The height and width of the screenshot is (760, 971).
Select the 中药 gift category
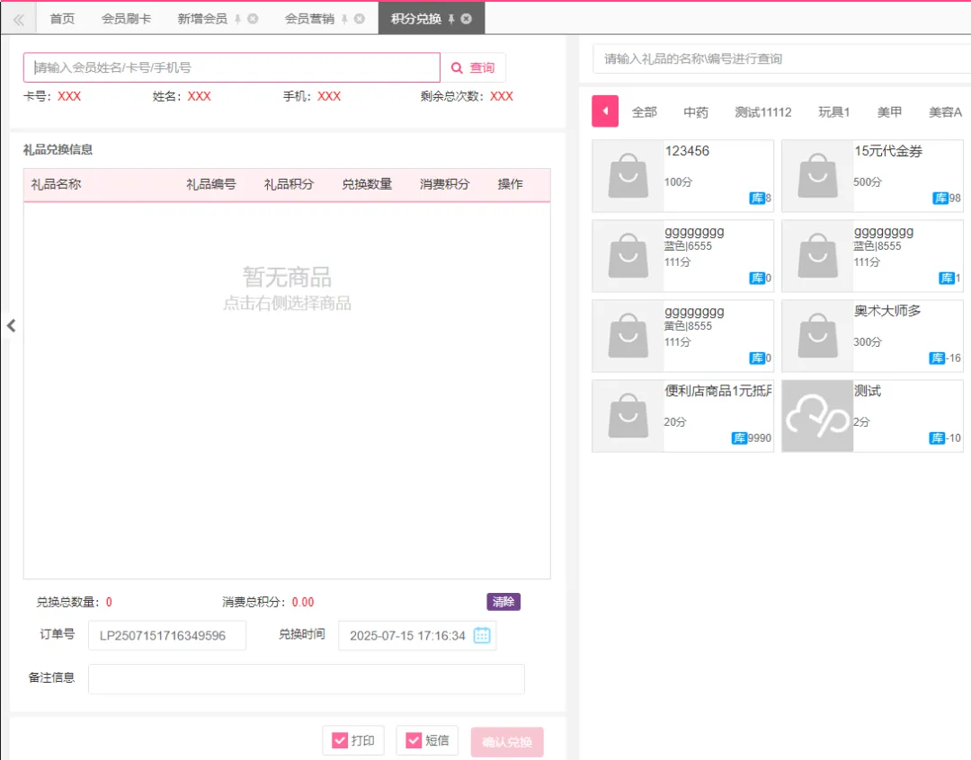pyautogui.click(x=696, y=112)
